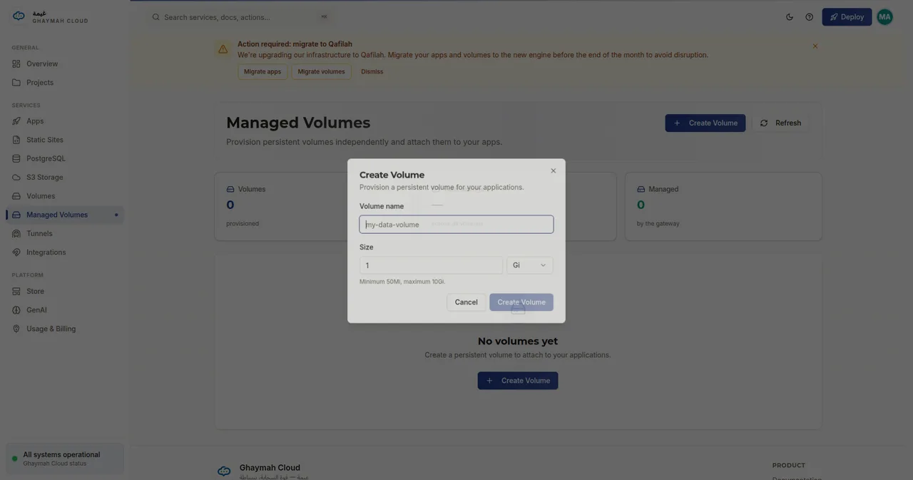
Task: Open Static Sites in sidebar
Action: click(x=65, y=140)
